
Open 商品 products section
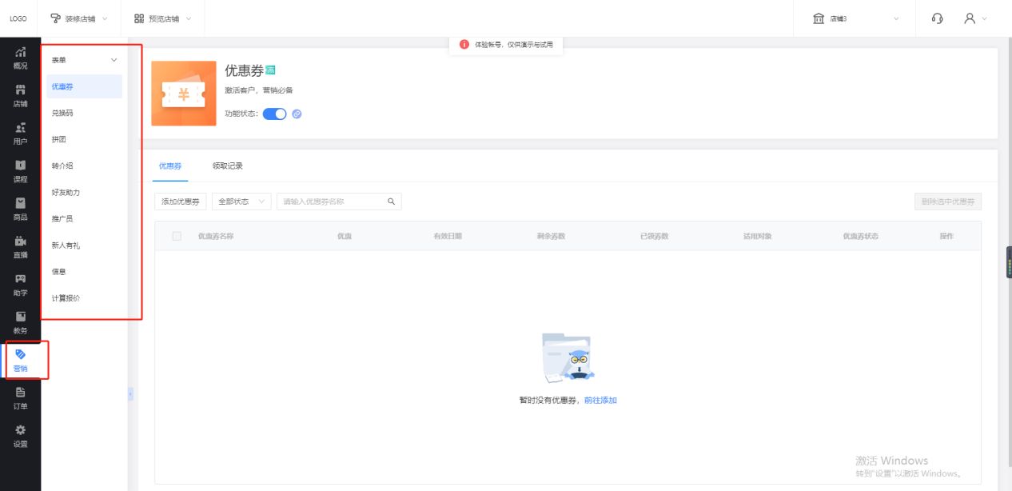click(20, 208)
